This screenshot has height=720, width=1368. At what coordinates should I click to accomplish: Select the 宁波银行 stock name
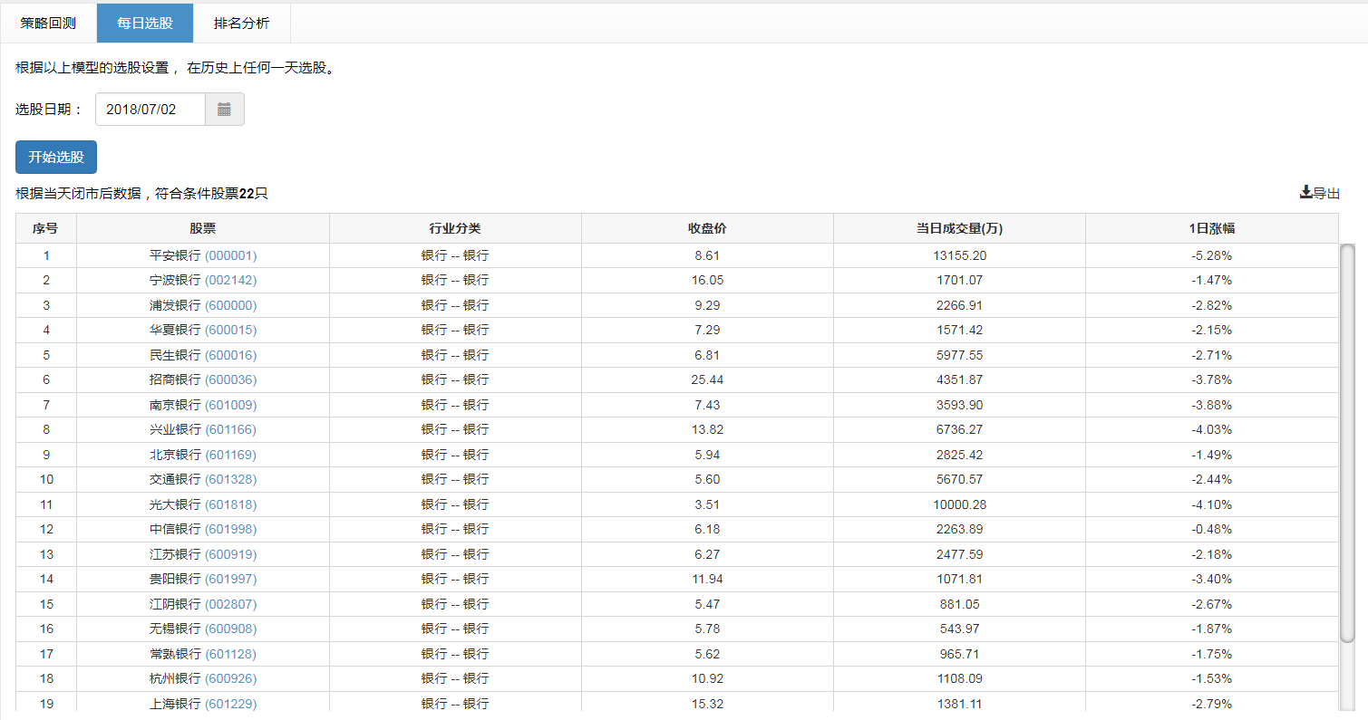[175, 281]
